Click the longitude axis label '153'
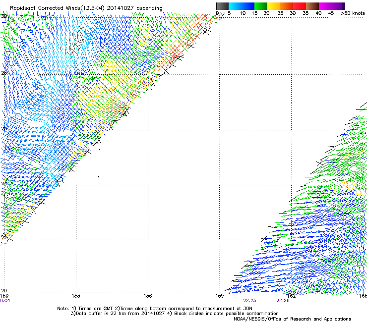Screen dimensions: 367x322 click(x=76, y=296)
